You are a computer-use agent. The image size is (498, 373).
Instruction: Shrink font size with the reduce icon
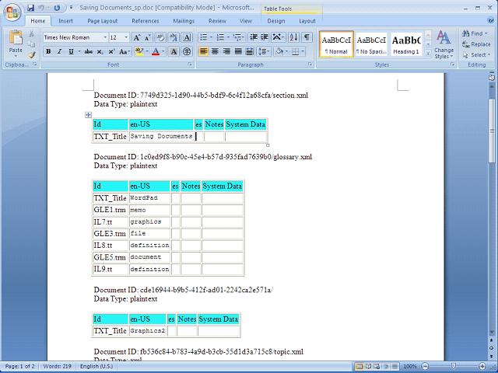147,38
